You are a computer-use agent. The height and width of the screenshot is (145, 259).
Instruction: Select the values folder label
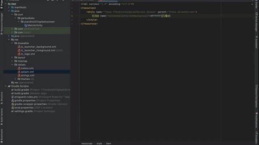(x=21, y=65)
